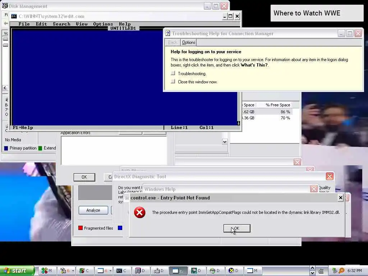Screen dimensions: 368x276
Task: Click the edit.com command prompt title icon
Action: pos(14,16)
